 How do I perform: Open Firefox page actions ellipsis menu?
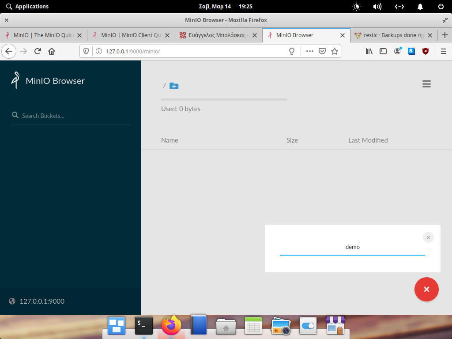coord(309,51)
